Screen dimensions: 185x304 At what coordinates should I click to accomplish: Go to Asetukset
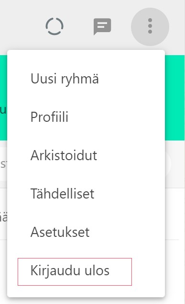click(60, 232)
